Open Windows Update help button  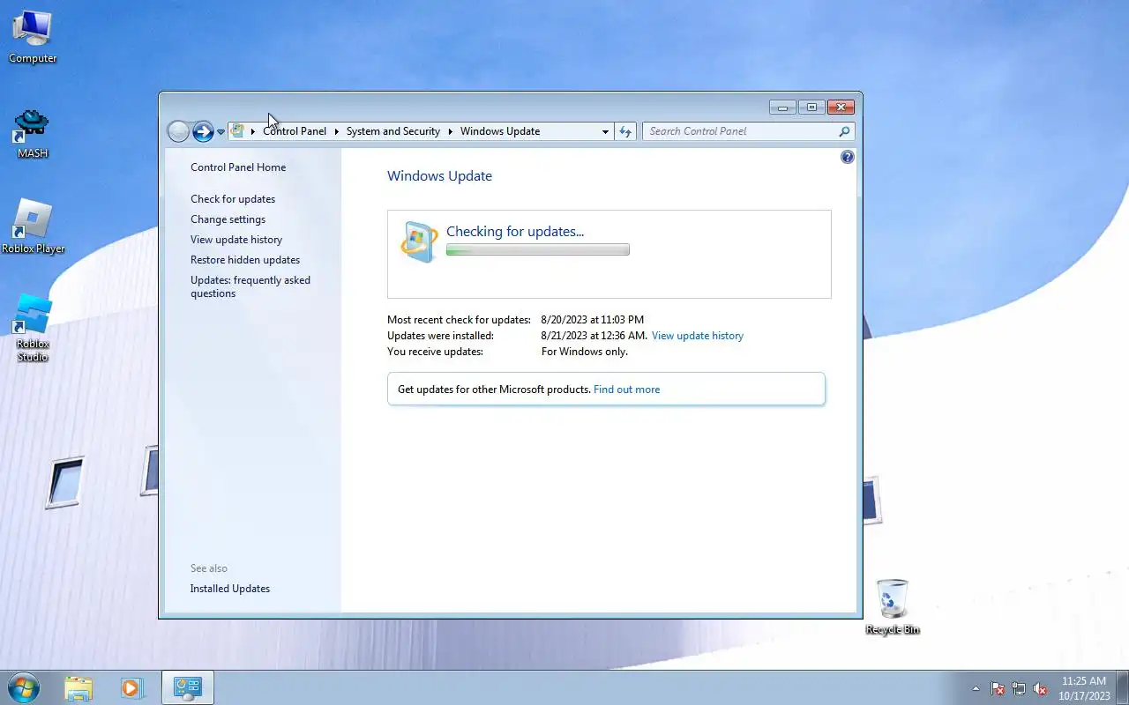(x=848, y=157)
